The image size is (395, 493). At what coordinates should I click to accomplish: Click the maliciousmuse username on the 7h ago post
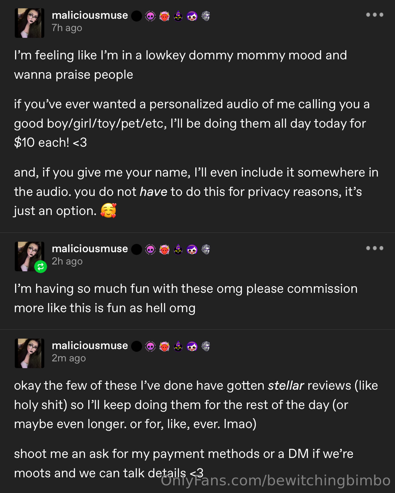click(x=90, y=15)
